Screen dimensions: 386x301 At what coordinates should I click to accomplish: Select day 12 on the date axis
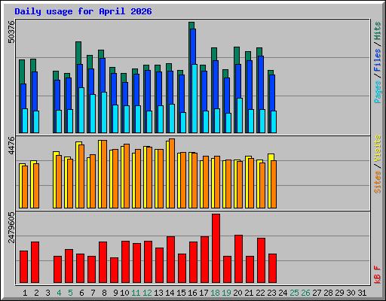click(x=147, y=293)
